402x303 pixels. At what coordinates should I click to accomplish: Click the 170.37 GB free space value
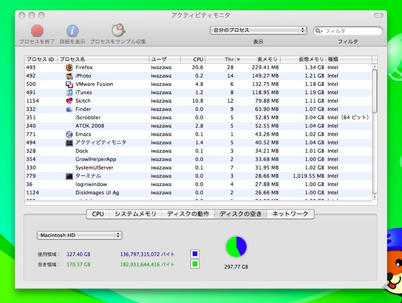pyautogui.click(x=78, y=265)
